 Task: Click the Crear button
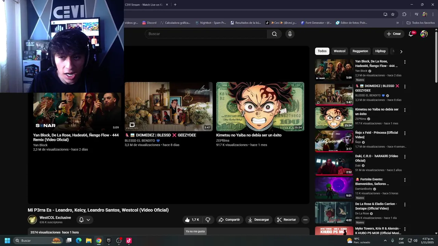tap(394, 34)
